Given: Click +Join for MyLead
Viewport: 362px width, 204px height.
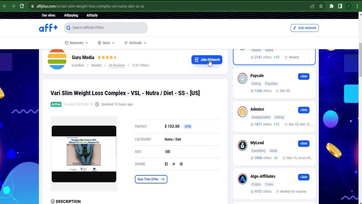Looking at the screenshot, I should [303, 143].
